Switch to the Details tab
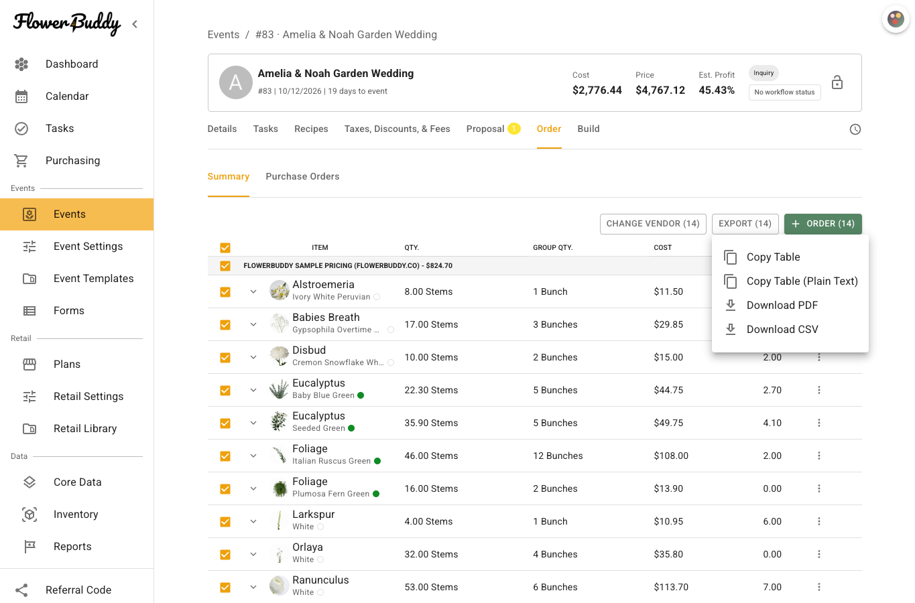This screenshot has height=603, width=915. pos(222,129)
